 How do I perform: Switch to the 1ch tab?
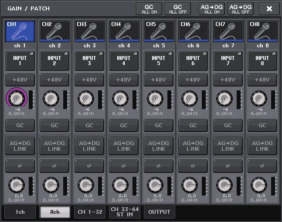click(x=20, y=212)
